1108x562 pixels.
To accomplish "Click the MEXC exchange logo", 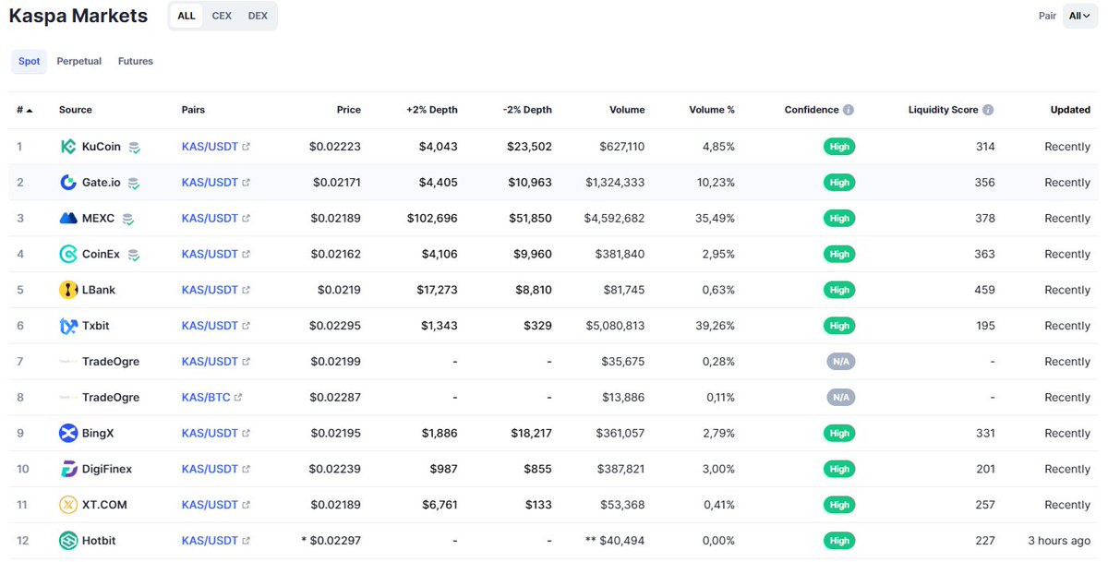I will pos(68,219).
